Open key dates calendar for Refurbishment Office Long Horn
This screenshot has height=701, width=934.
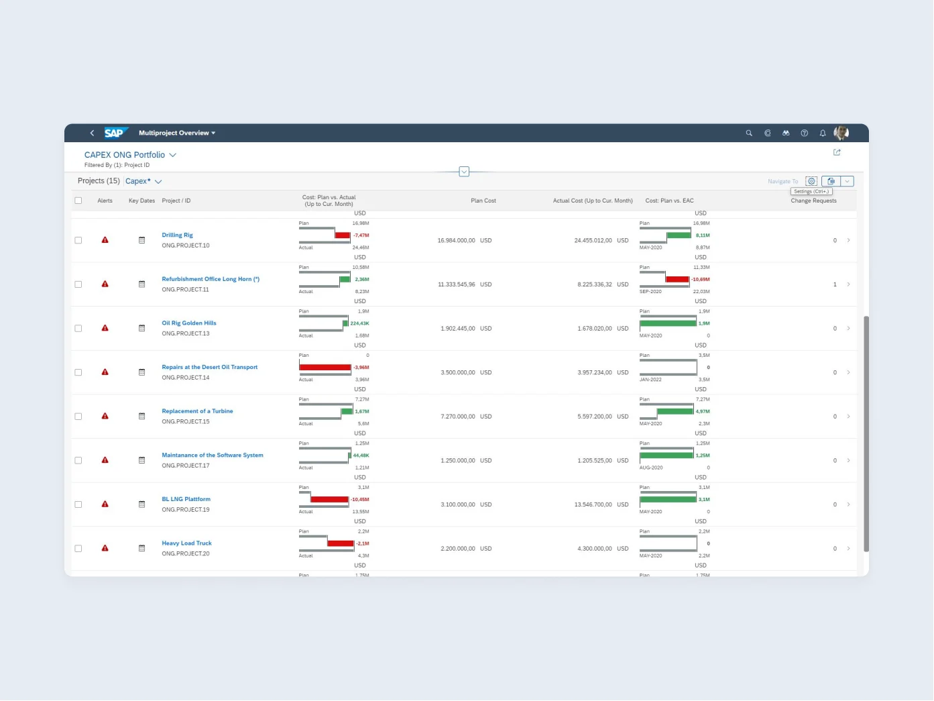pyautogui.click(x=142, y=284)
